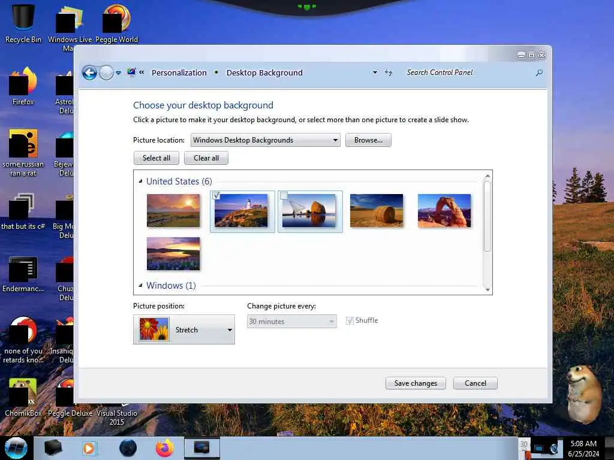The height and width of the screenshot is (460, 614).
Task: Minimize the Desktop Background window
Action: pyautogui.click(x=521, y=56)
